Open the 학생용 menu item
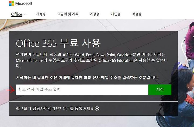194x127 pixels. (137, 14)
